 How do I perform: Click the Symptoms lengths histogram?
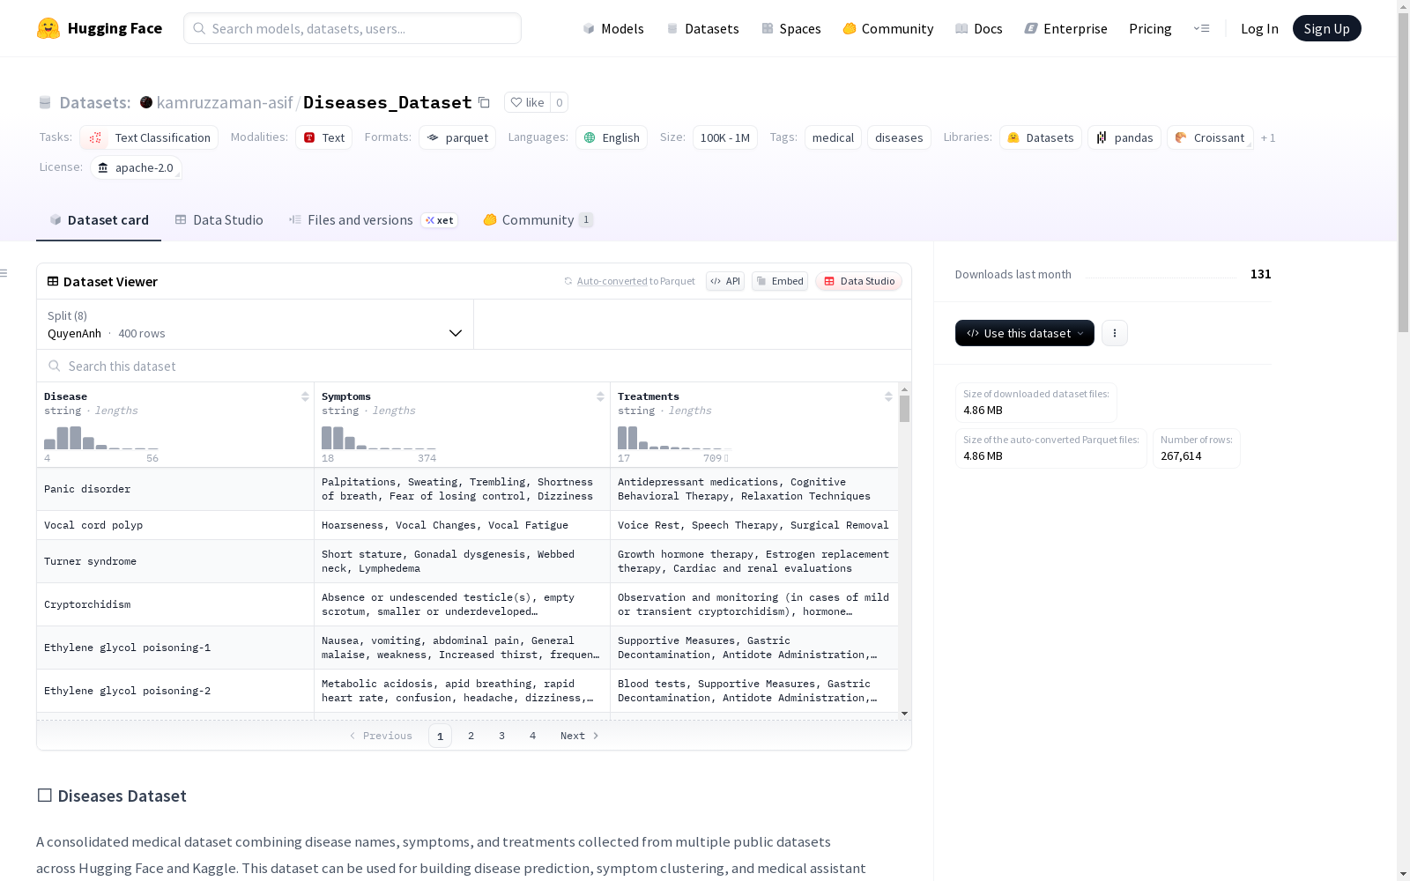[x=378, y=438]
